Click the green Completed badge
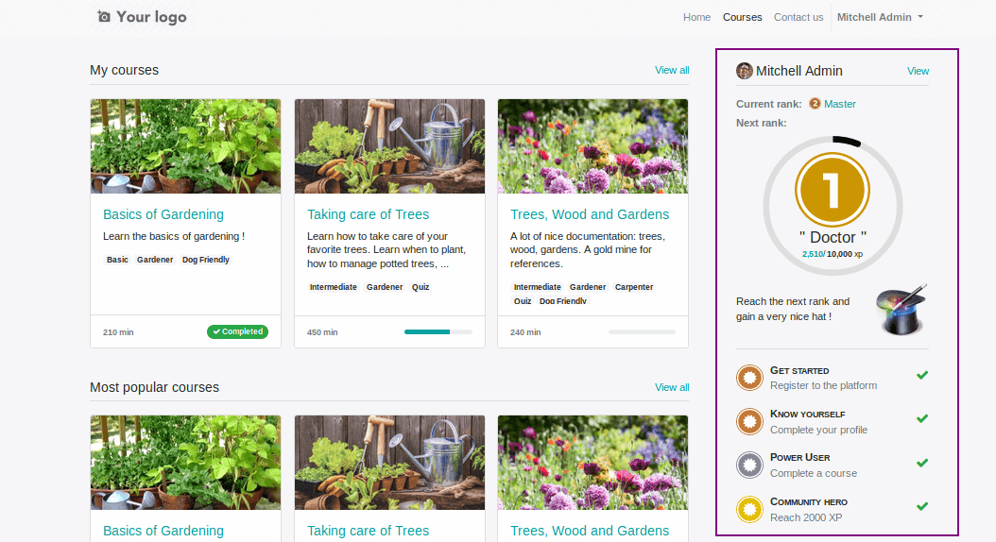This screenshot has width=996, height=542. click(237, 331)
